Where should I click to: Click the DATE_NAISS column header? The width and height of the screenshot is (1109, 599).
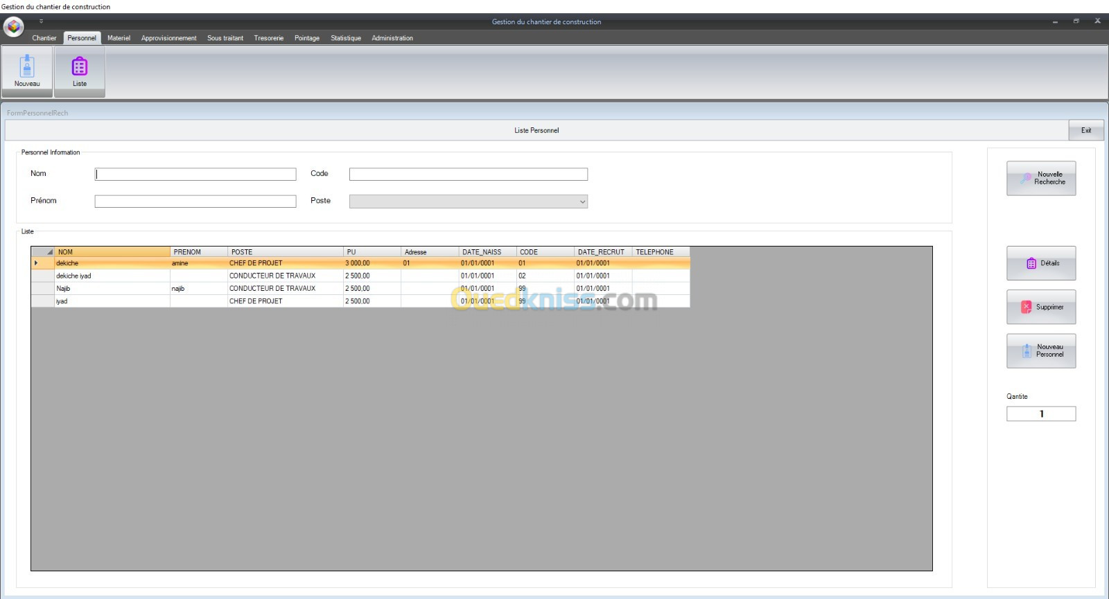pyautogui.click(x=487, y=252)
